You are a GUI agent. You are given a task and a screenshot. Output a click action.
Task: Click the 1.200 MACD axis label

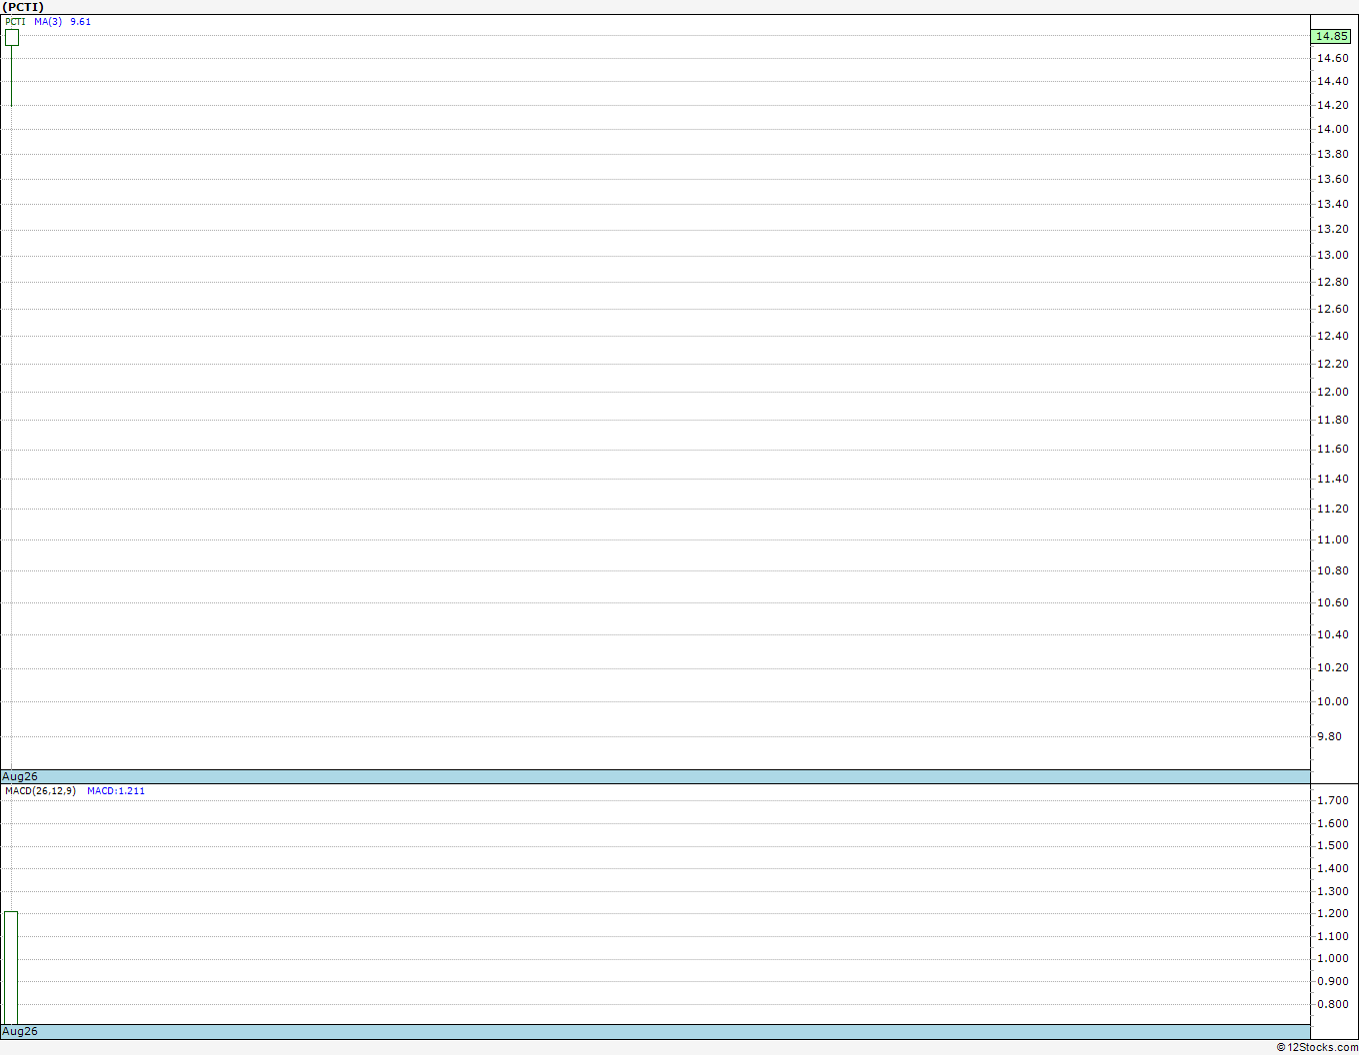(x=1332, y=913)
